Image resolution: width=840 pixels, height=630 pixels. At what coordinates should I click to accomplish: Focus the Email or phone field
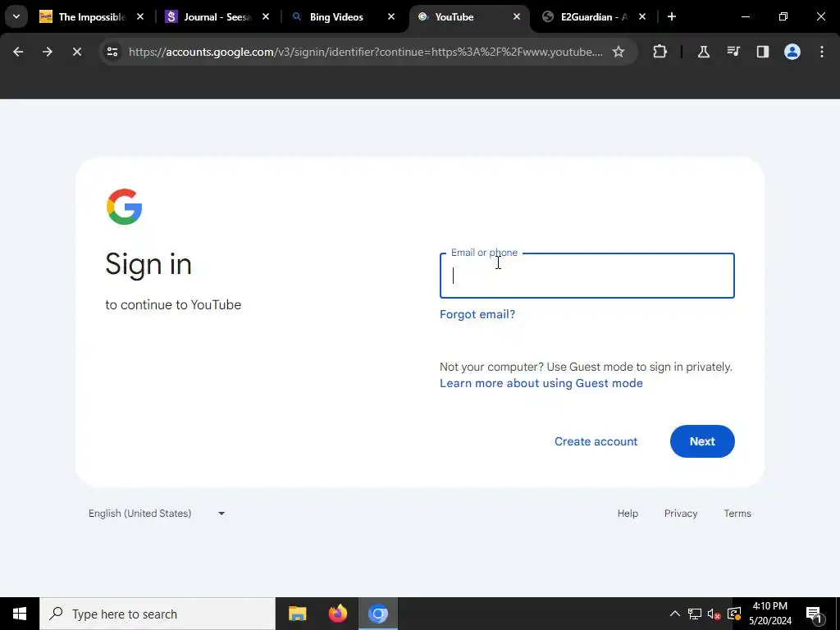point(587,276)
